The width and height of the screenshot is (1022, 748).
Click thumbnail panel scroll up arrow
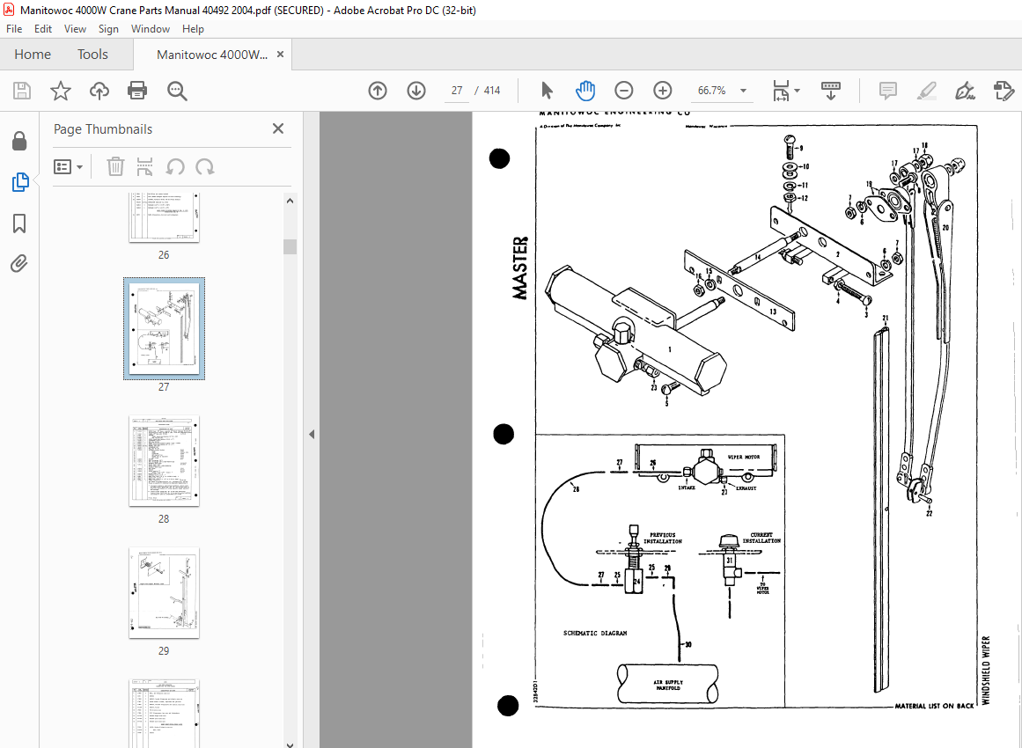coord(290,202)
